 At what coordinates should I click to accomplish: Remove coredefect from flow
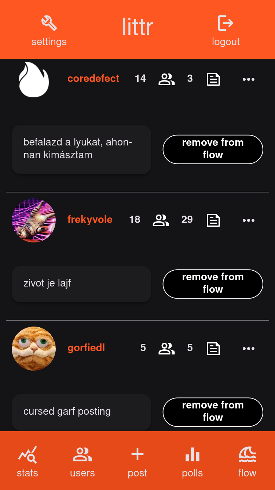(213, 149)
